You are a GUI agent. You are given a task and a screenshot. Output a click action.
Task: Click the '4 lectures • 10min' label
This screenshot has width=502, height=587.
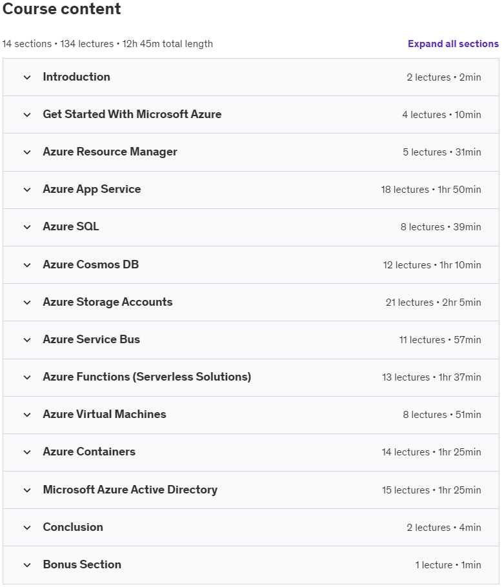(x=442, y=115)
